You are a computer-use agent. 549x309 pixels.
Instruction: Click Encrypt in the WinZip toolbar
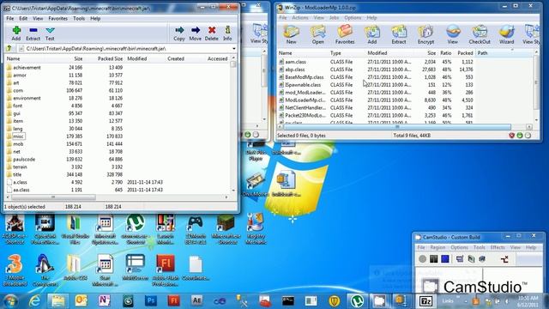[x=425, y=34]
